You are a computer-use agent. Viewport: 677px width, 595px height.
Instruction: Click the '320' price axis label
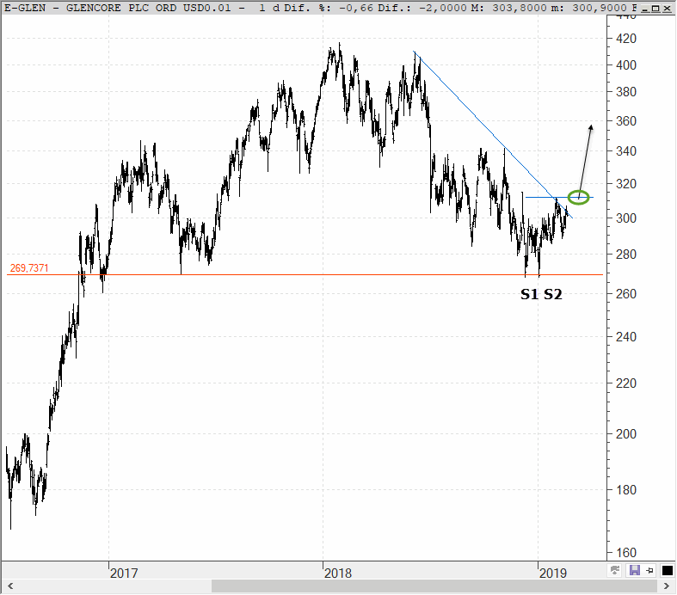626,184
